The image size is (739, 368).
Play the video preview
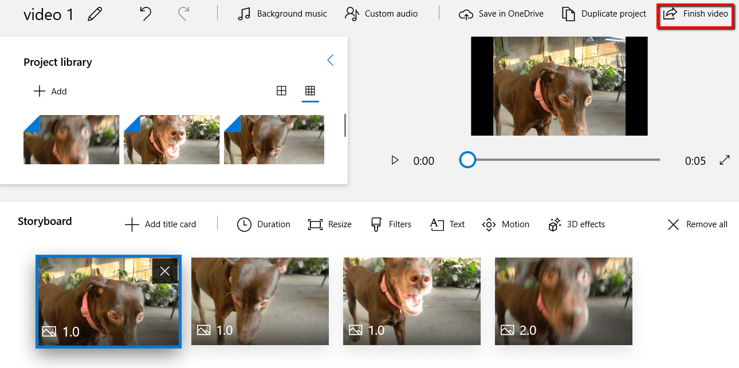395,160
